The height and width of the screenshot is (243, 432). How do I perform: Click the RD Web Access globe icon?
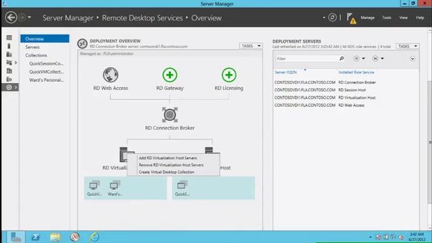point(111,75)
